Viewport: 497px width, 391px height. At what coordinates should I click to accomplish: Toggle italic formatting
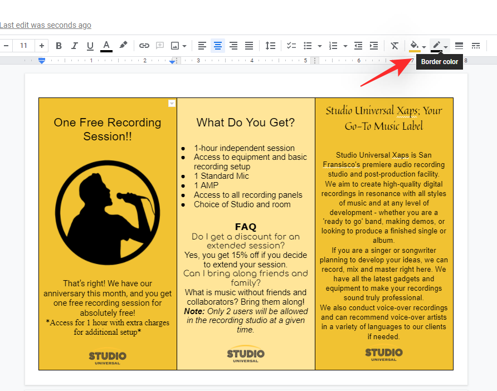74,46
